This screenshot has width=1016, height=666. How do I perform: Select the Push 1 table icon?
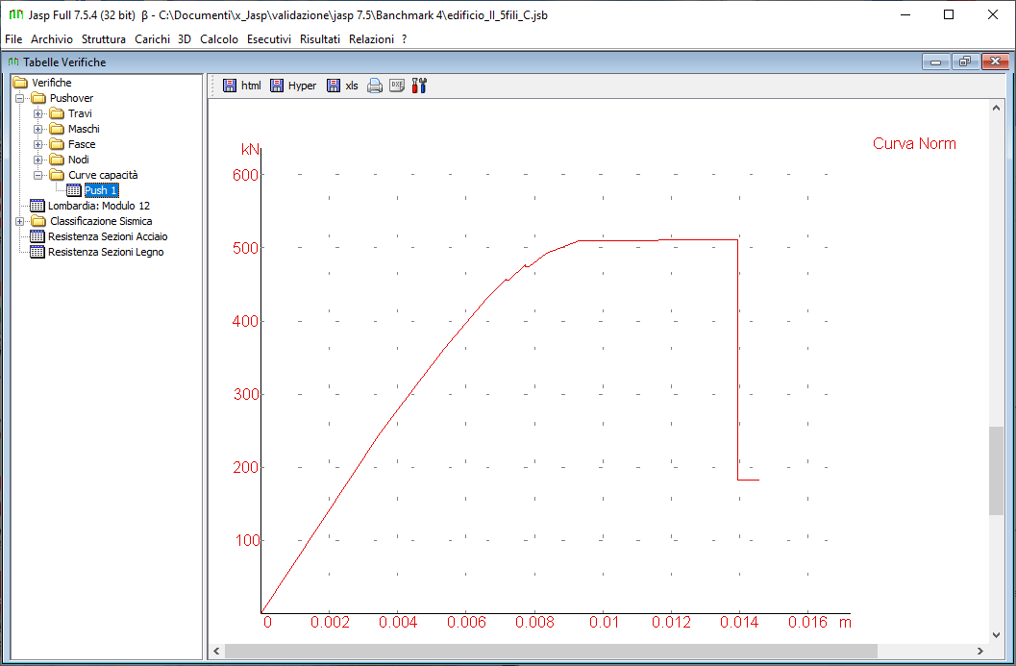click(x=74, y=190)
